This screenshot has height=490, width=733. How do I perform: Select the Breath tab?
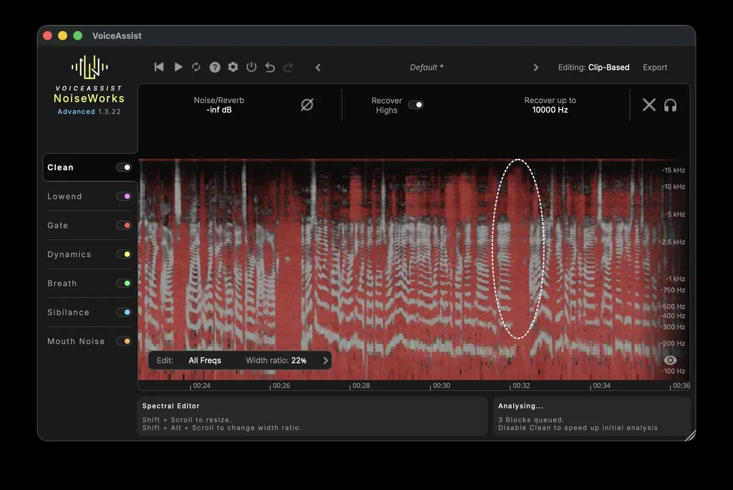62,283
